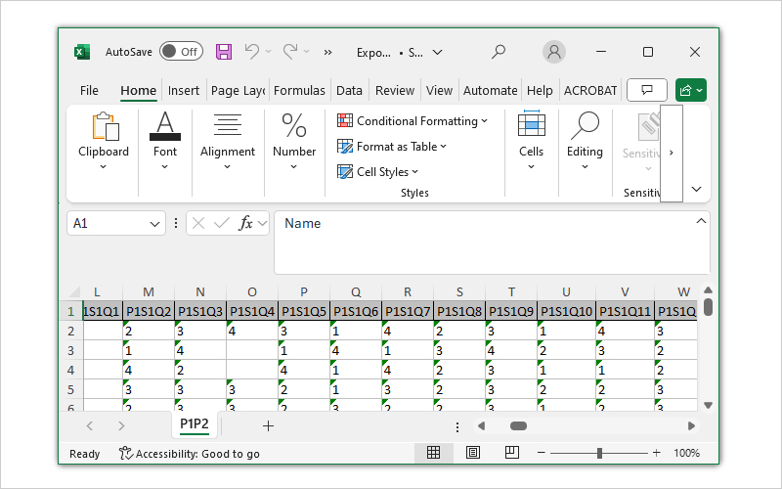
Task: Open the user account profile icon
Action: pos(554,52)
